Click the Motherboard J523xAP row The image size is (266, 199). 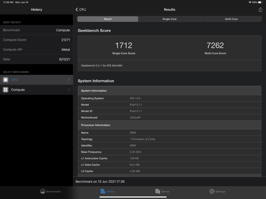pos(170,118)
